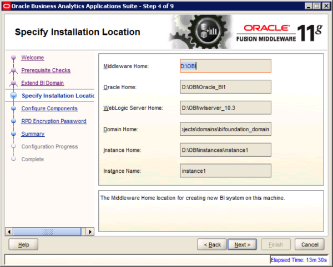333x267 pixels.
Task: Go back with the Back button
Action: pyautogui.click(x=212, y=244)
